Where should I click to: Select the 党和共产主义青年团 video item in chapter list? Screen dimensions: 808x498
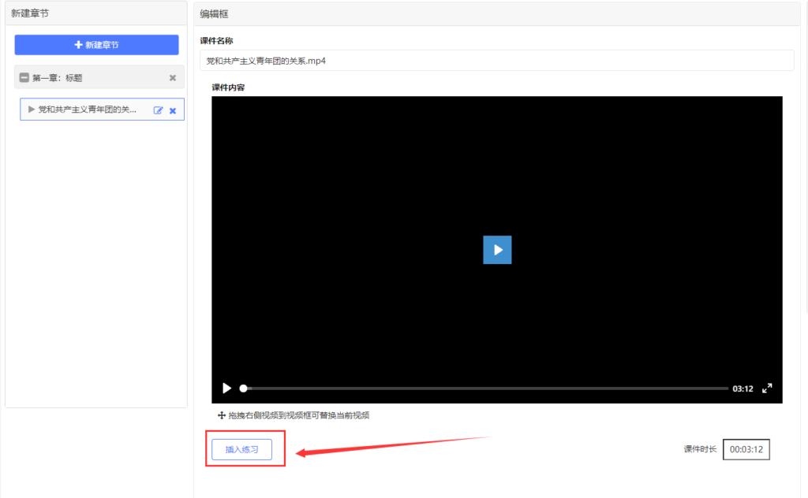(x=102, y=109)
